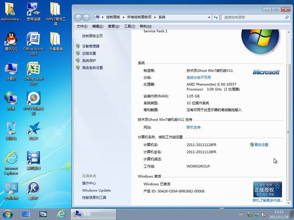This screenshot has width=294, height=220.
Task: Open 高级系统设置
Action: coord(93,68)
